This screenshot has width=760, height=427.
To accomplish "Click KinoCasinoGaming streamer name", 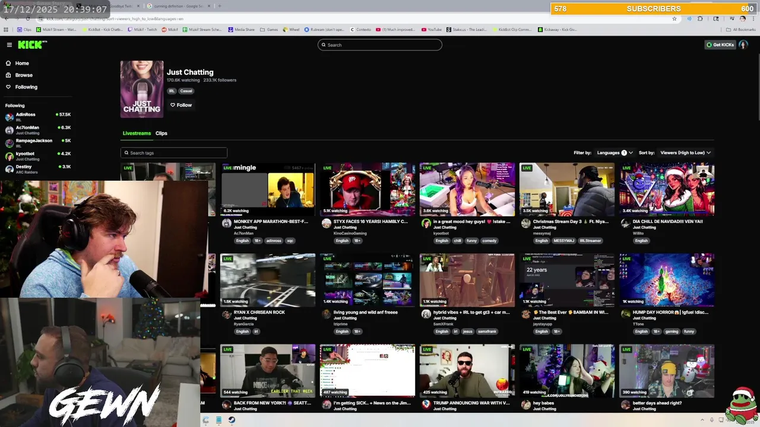I will pos(350,233).
